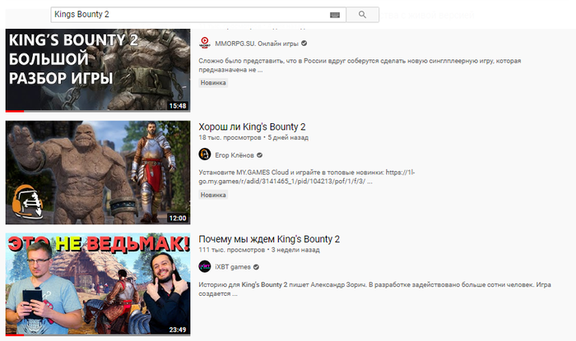Screen dimensions: 576x341
Task: Open the Егор Клёнов channel name link
Action: (235, 155)
